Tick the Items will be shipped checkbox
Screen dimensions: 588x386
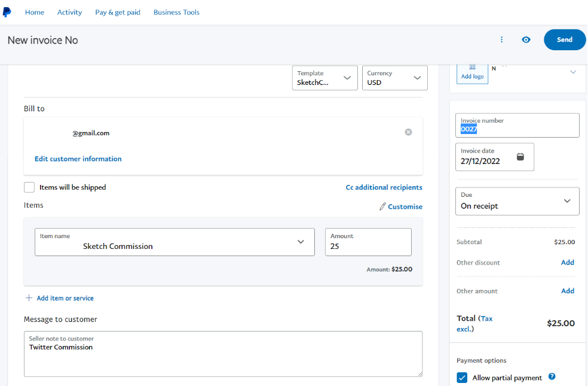tap(29, 187)
